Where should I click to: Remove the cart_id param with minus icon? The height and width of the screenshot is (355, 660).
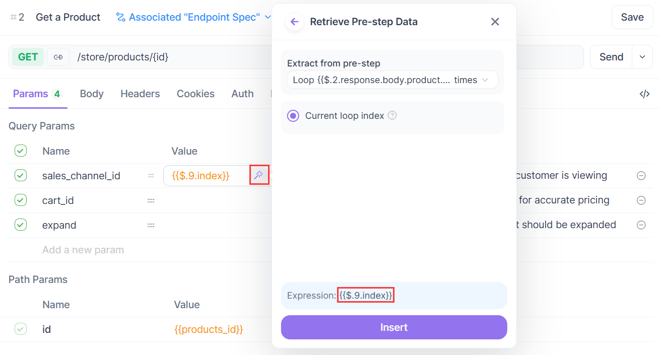[641, 200]
